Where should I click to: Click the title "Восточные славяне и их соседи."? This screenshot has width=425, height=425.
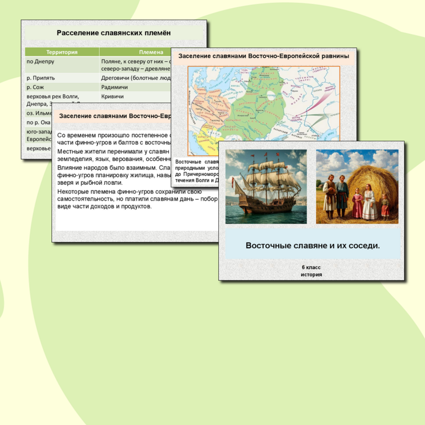click(x=313, y=245)
